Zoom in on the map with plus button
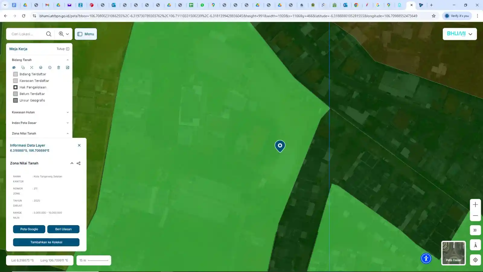The width and height of the screenshot is (483, 272). point(475,205)
